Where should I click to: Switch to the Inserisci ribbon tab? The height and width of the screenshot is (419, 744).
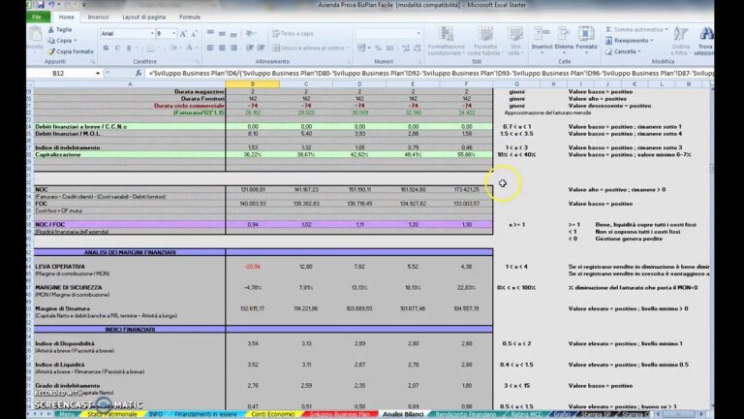point(98,16)
